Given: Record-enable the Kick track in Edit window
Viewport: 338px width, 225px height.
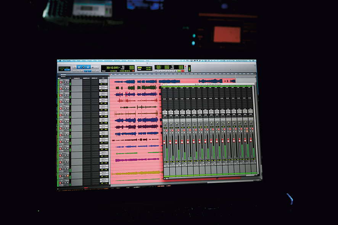Looking at the screenshot, I should 61,82.
